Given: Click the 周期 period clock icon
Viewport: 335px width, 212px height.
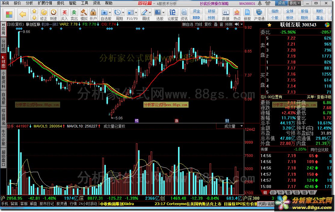Looking at the screenshot, I should pos(117,12).
